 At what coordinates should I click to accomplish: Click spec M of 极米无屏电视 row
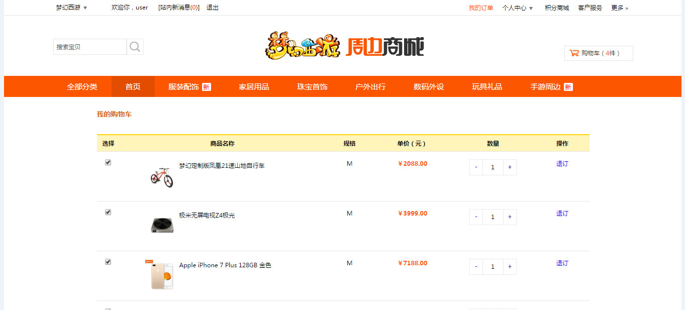pyautogui.click(x=350, y=214)
